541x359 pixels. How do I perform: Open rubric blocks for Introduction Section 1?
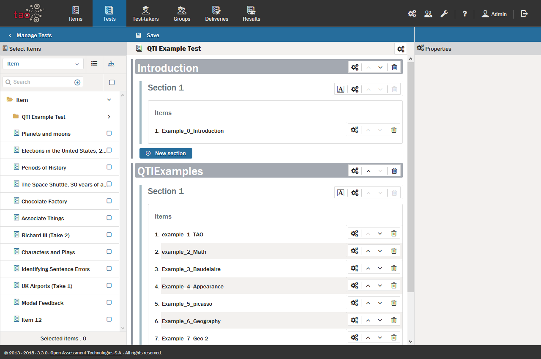[x=341, y=89]
